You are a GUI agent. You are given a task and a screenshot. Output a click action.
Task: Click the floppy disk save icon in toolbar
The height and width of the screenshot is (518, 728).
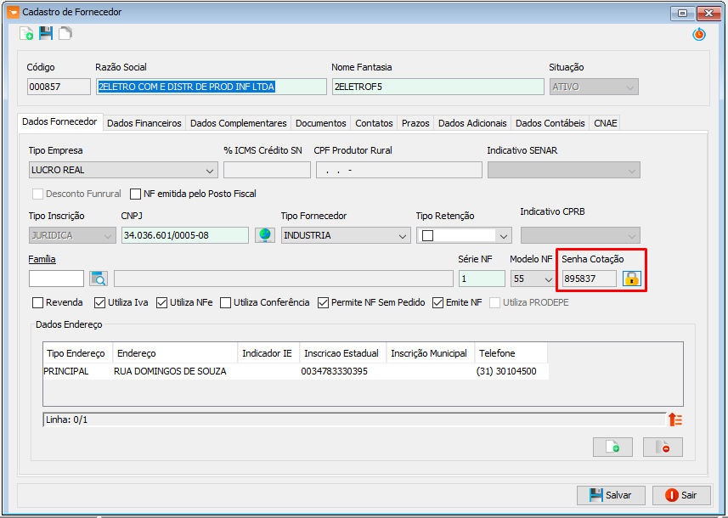pyautogui.click(x=46, y=33)
